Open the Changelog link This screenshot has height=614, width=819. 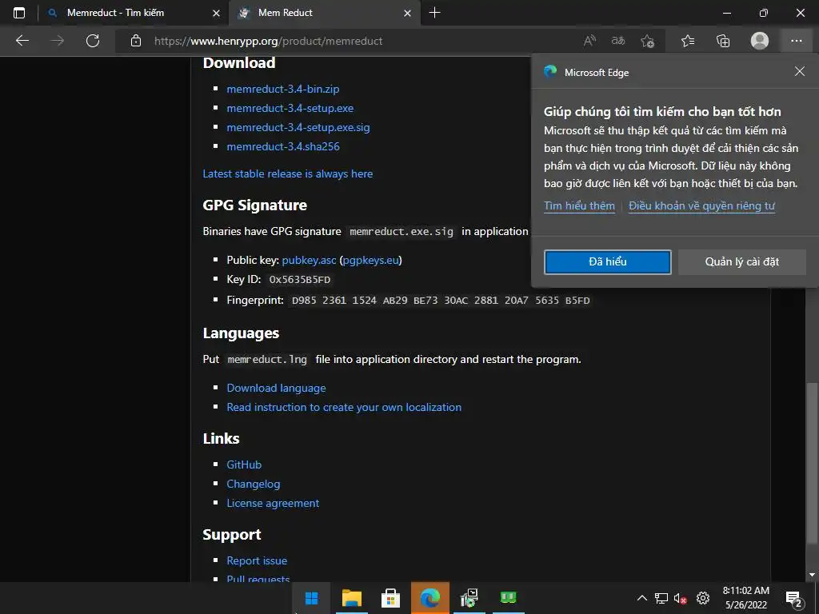tap(254, 484)
